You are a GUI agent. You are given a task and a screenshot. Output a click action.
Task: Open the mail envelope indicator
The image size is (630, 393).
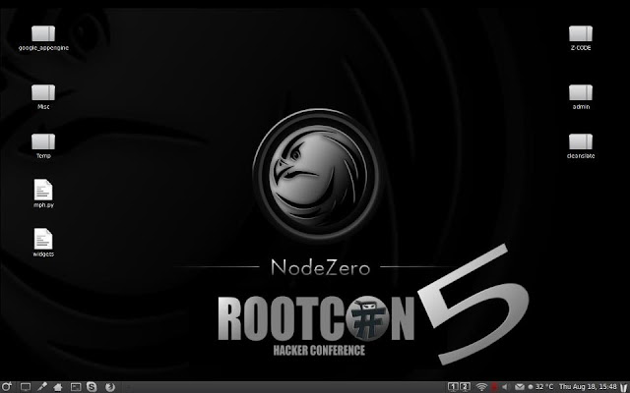tap(520, 387)
